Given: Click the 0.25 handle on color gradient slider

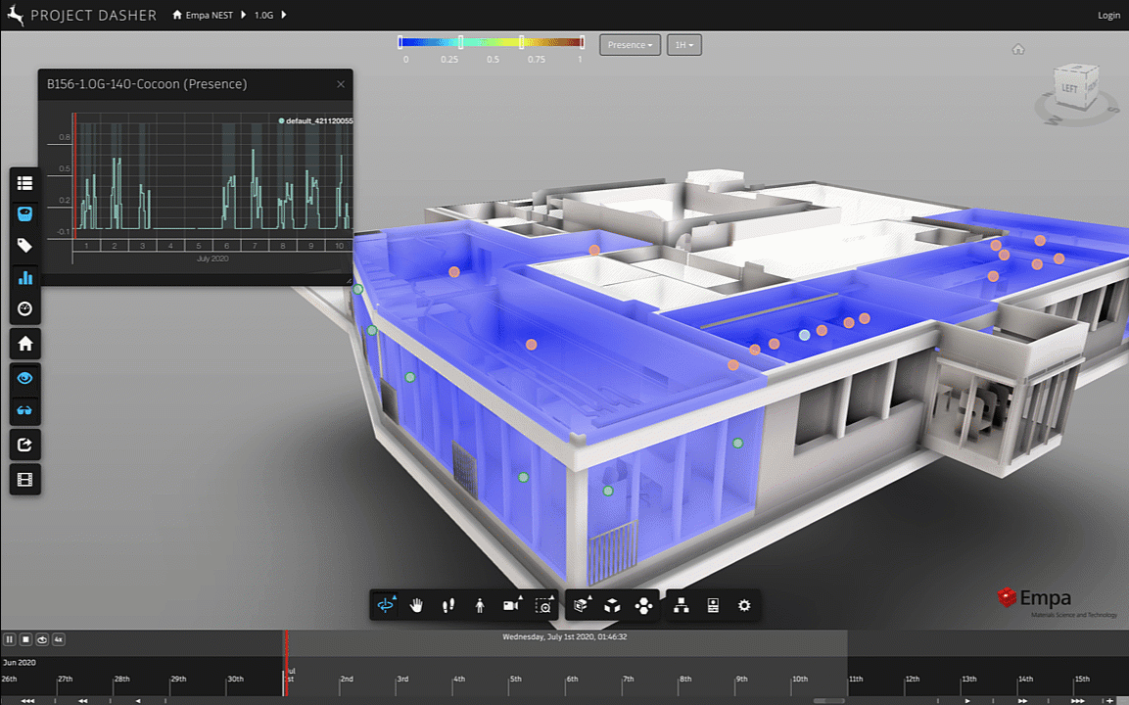Looking at the screenshot, I should [x=460, y=42].
